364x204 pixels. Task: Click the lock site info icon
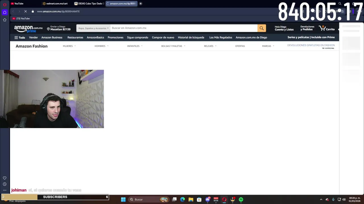[x=33, y=11]
